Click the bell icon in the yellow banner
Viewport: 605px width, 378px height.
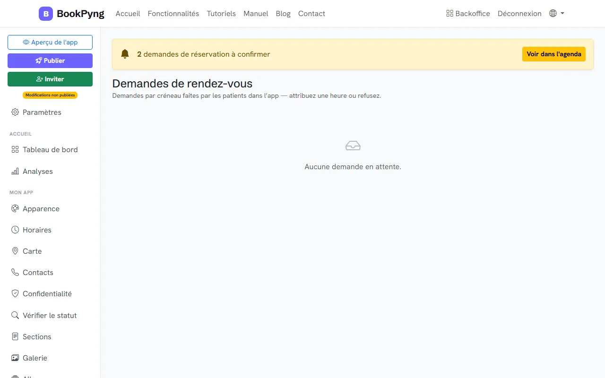[x=125, y=54]
